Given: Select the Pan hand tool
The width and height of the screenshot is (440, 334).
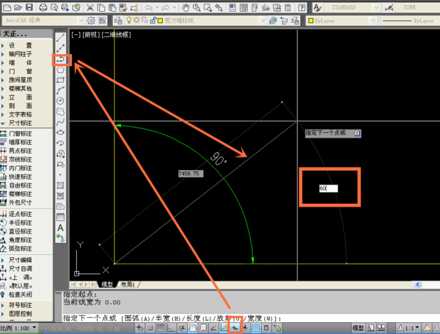Looking at the screenshot, I should pos(186,7).
